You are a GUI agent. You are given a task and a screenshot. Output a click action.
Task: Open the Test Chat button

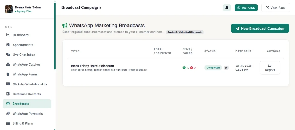pyautogui.click(x=246, y=8)
